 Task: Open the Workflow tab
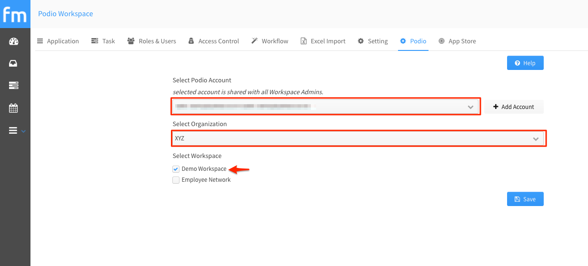pos(270,41)
